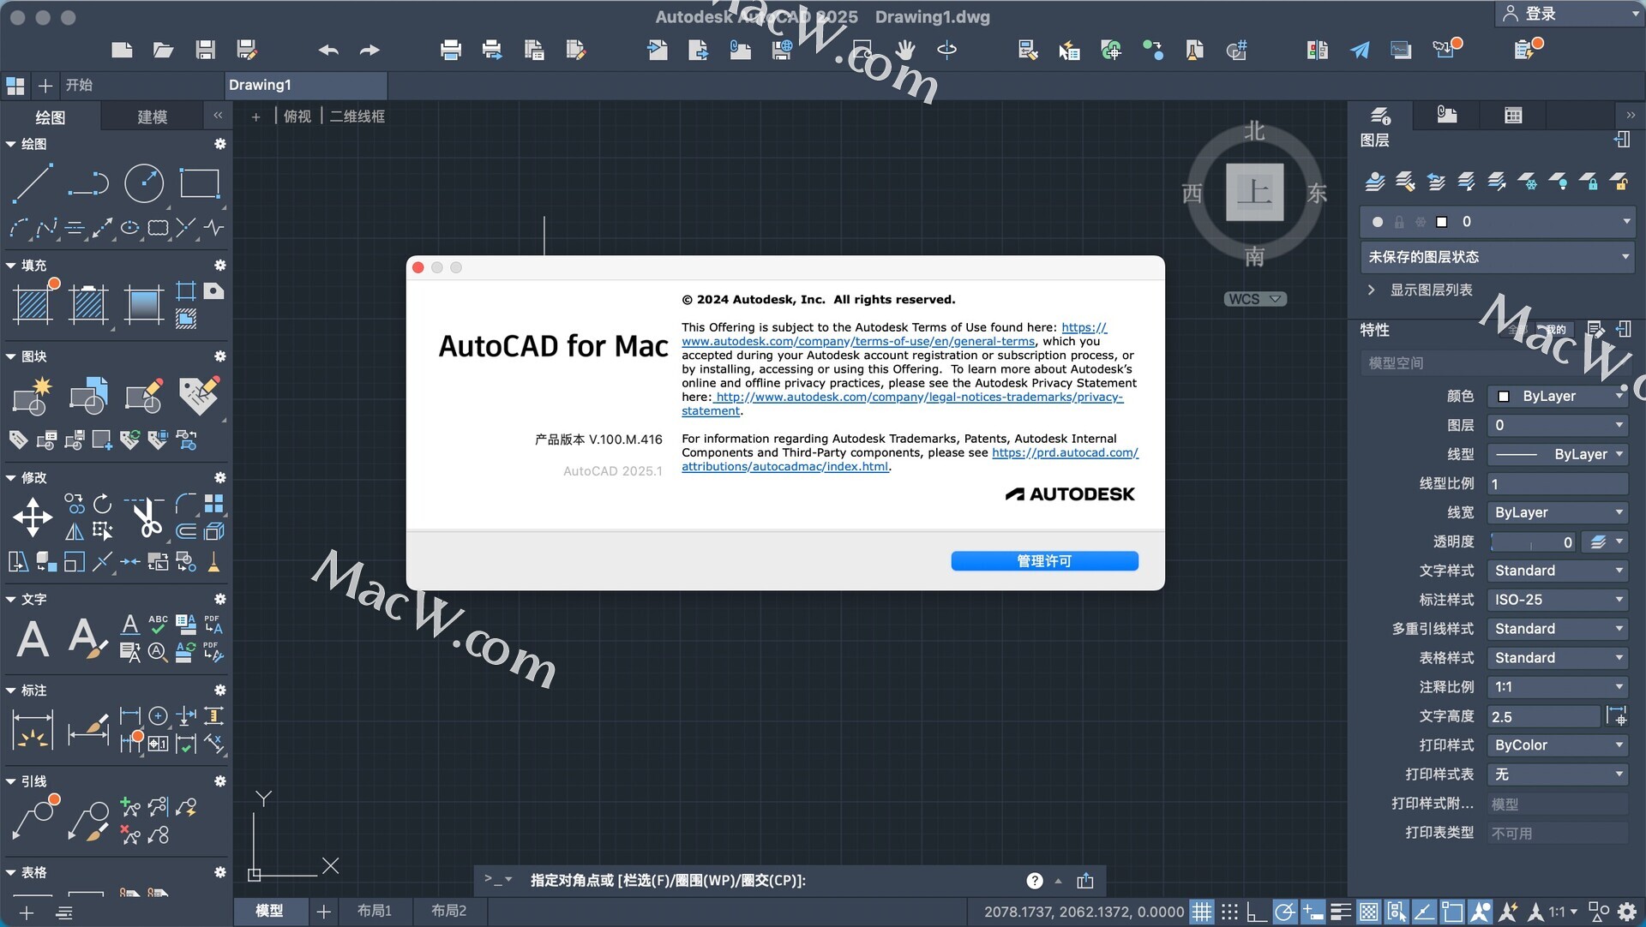1646x927 pixels.
Task: Open the privacy-statement link
Action: [x=919, y=398]
